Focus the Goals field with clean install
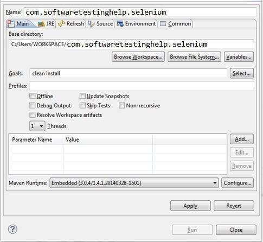263x242 pixels. click(129, 73)
